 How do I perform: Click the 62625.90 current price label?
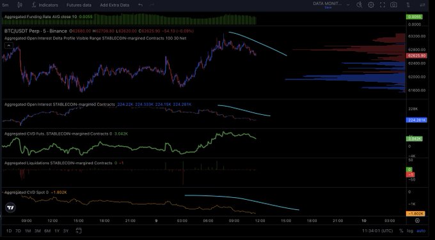pyautogui.click(x=416, y=56)
